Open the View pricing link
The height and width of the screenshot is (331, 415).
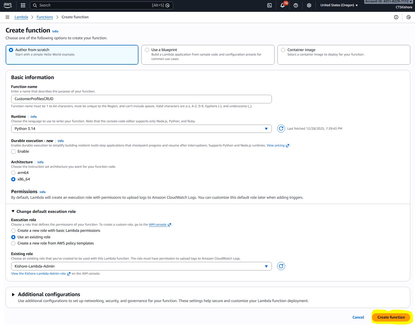click(x=276, y=145)
